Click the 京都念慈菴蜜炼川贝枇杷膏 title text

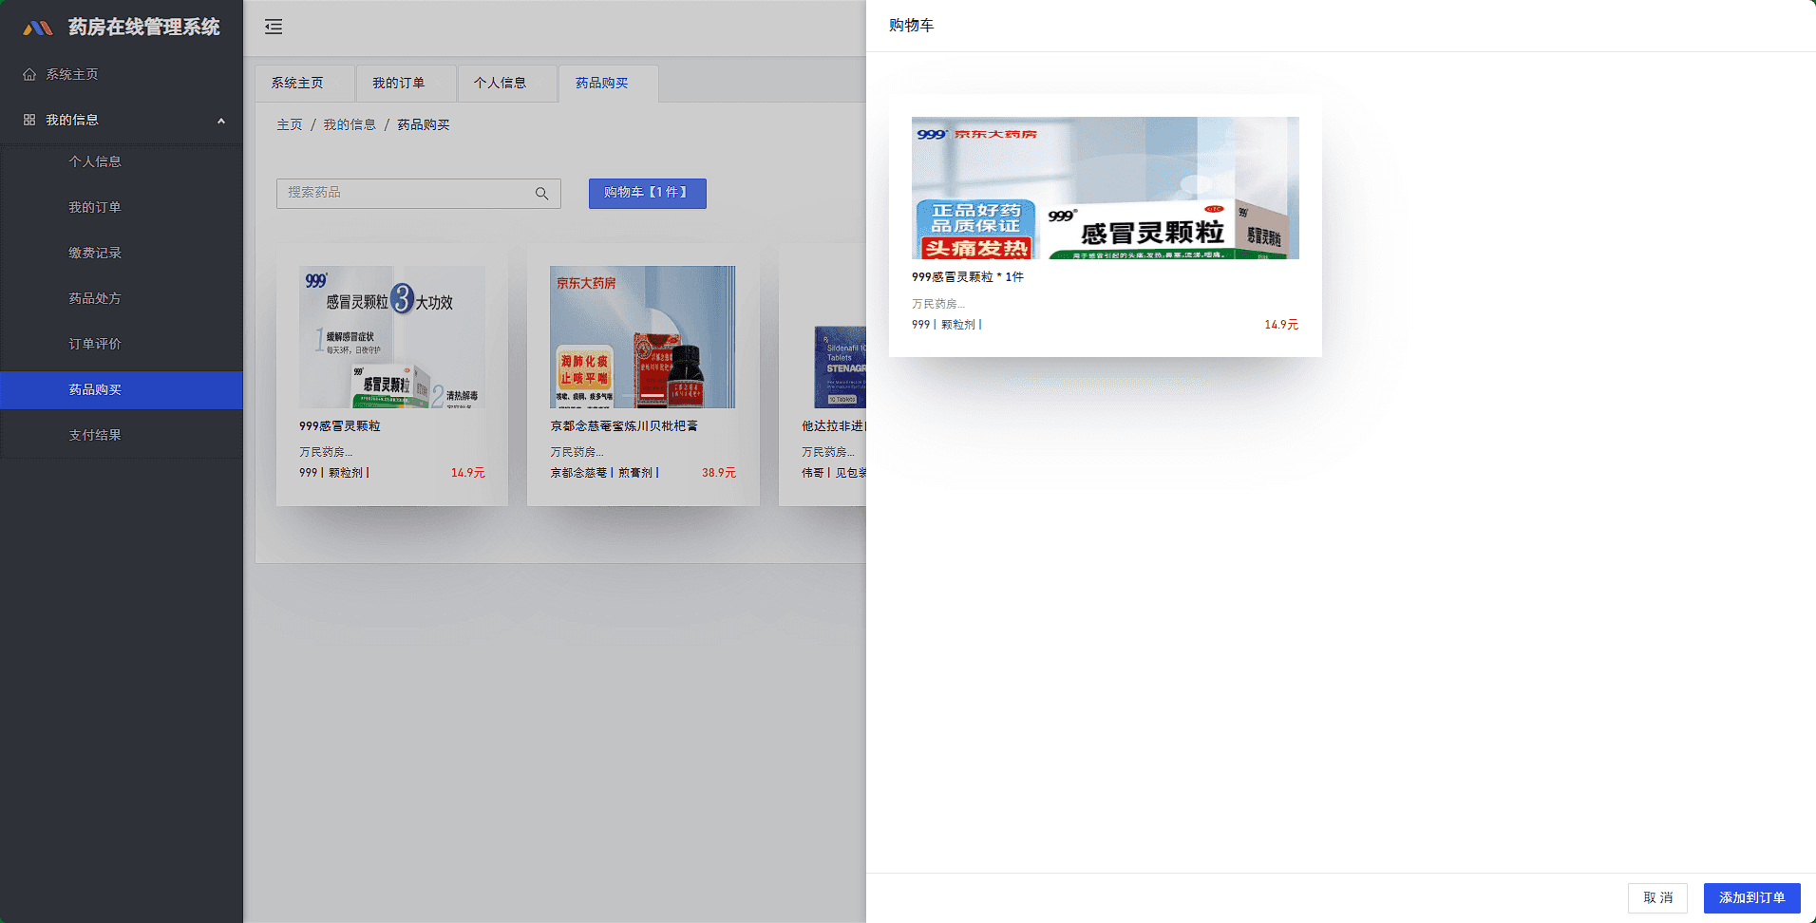coord(624,426)
